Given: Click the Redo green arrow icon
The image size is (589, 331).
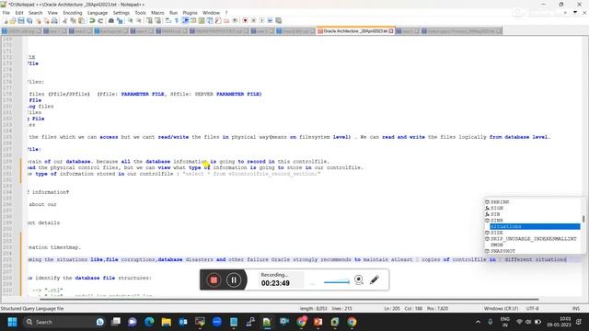Looking at the screenshot, I should 100,20.
